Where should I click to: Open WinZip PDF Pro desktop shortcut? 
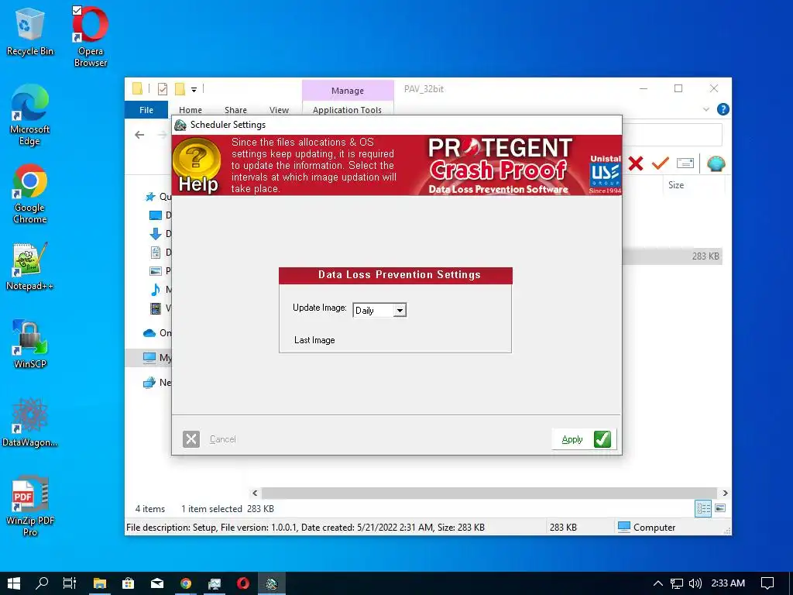tap(30, 506)
